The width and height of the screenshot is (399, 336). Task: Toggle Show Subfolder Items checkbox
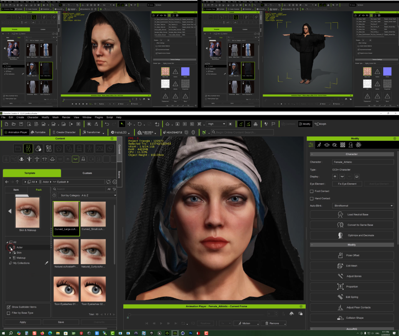pos(9,307)
